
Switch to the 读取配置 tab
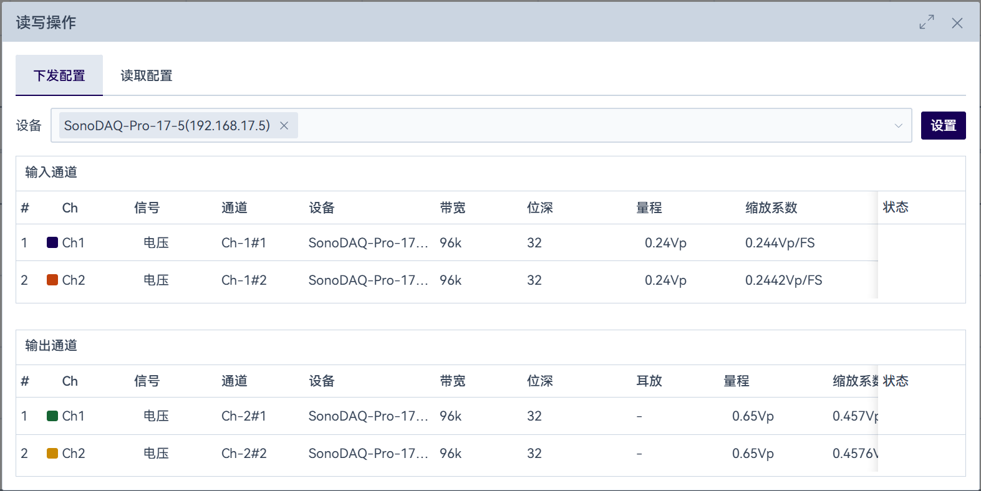pyautogui.click(x=146, y=75)
